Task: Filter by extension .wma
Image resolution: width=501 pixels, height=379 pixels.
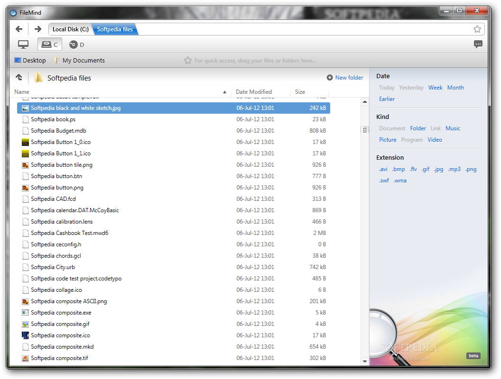Action: point(400,180)
